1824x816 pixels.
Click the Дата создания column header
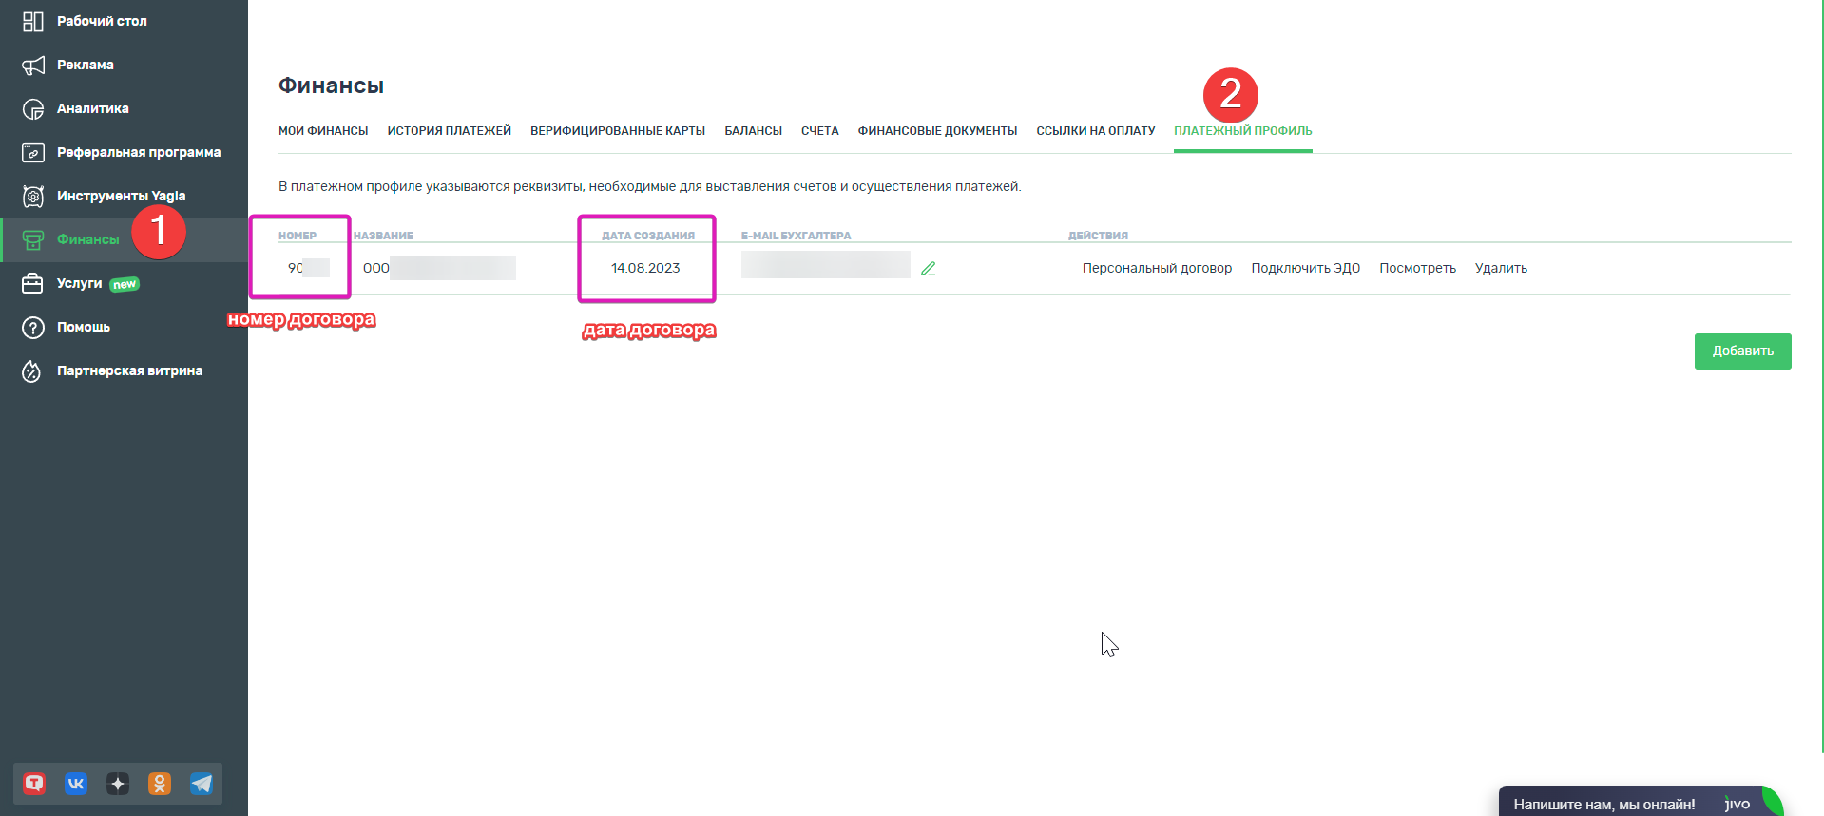tap(648, 236)
